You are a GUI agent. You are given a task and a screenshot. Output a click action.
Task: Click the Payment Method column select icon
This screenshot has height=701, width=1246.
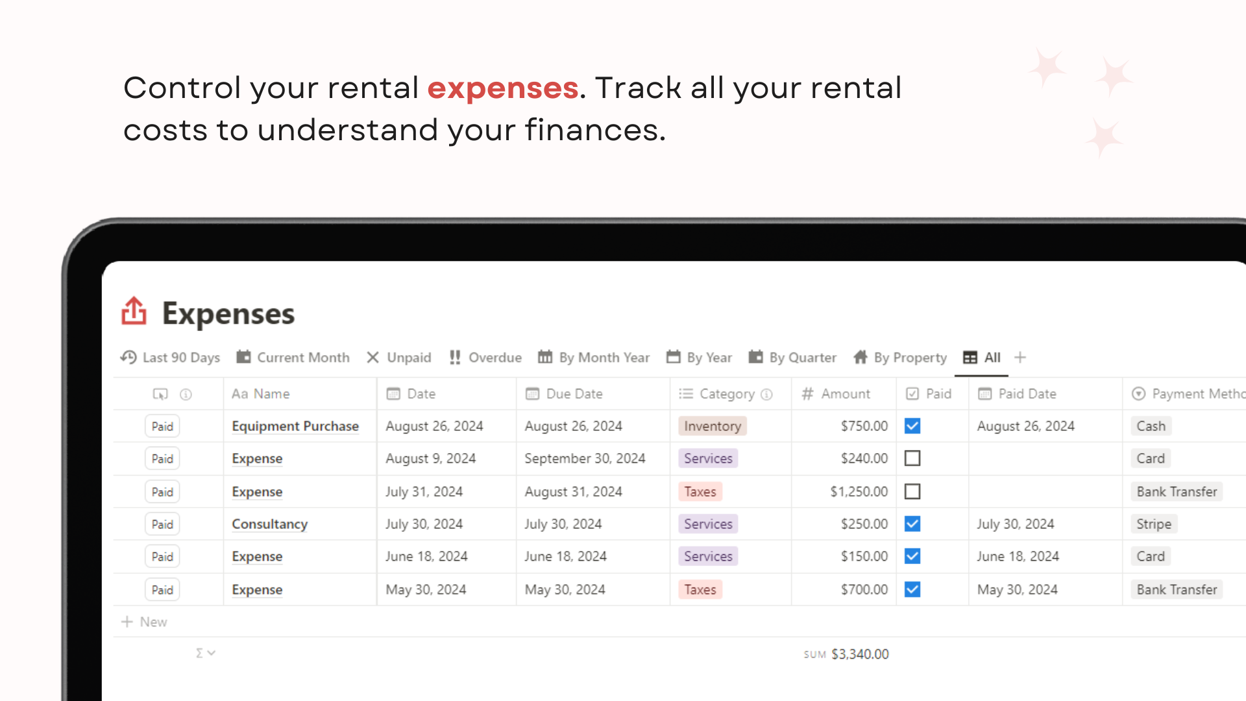(x=1138, y=394)
